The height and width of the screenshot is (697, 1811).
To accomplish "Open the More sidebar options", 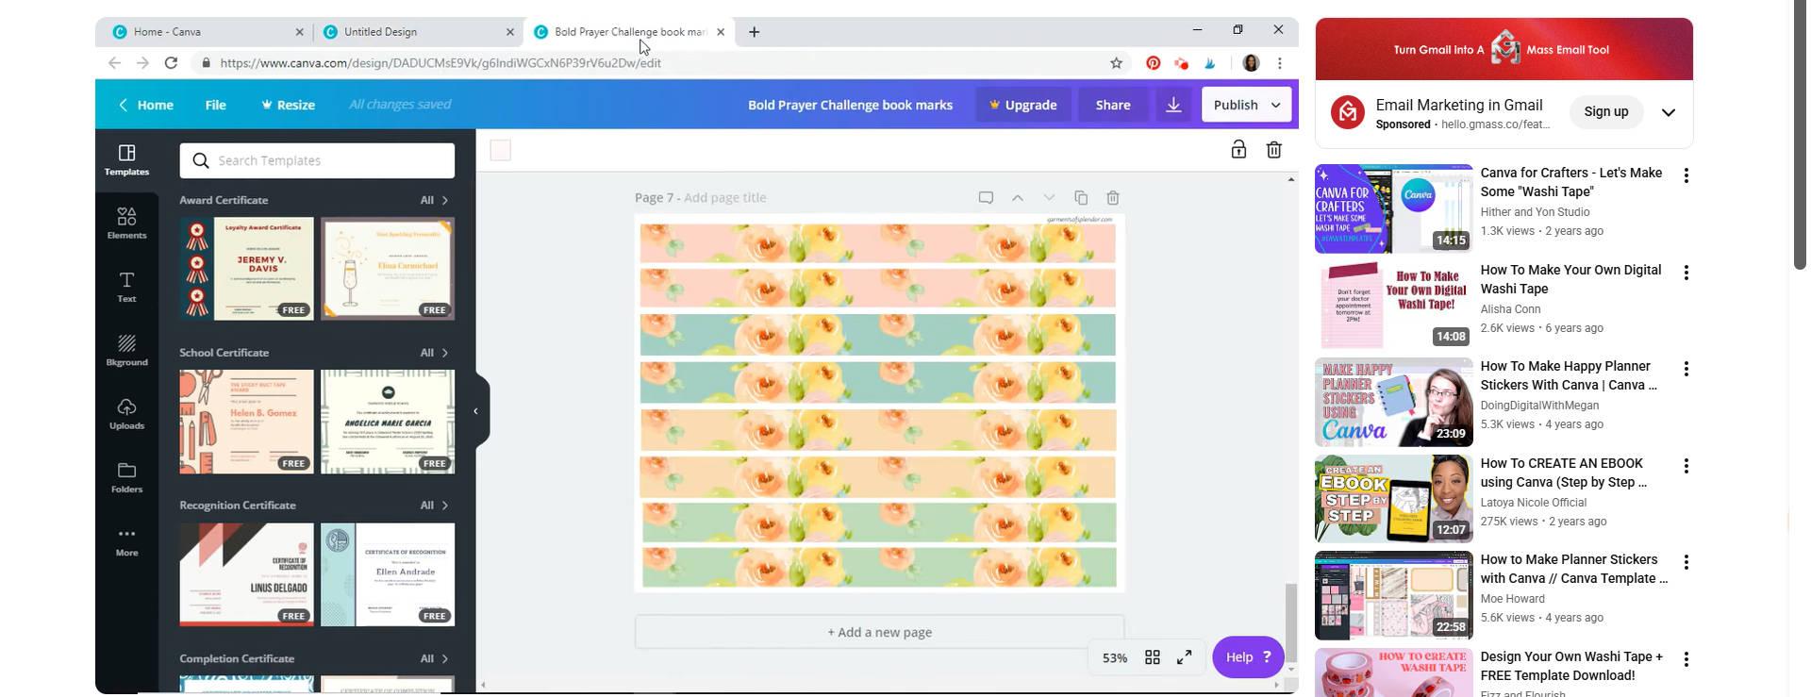I will pyautogui.click(x=126, y=540).
